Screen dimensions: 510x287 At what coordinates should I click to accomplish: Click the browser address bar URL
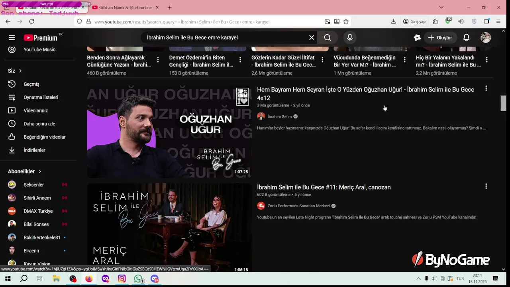click(x=182, y=22)
